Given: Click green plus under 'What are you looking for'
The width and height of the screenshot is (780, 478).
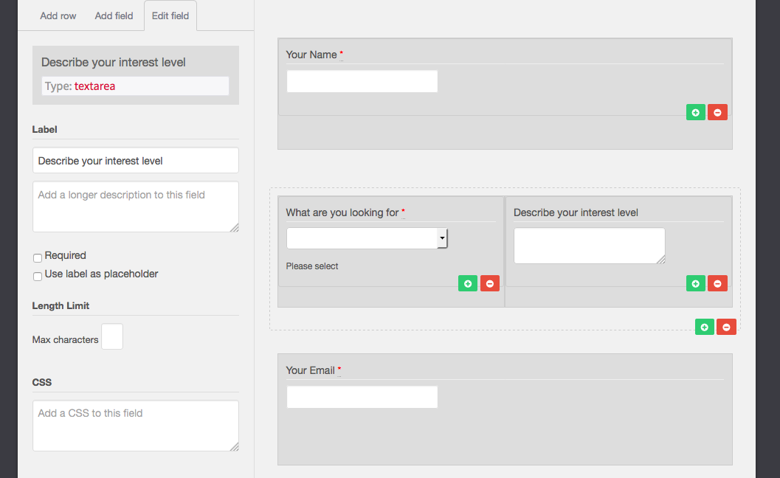Looking at the screenshot, I should point(468,283).
